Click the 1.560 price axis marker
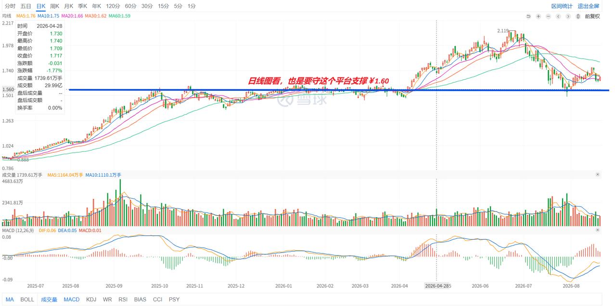 8,89
